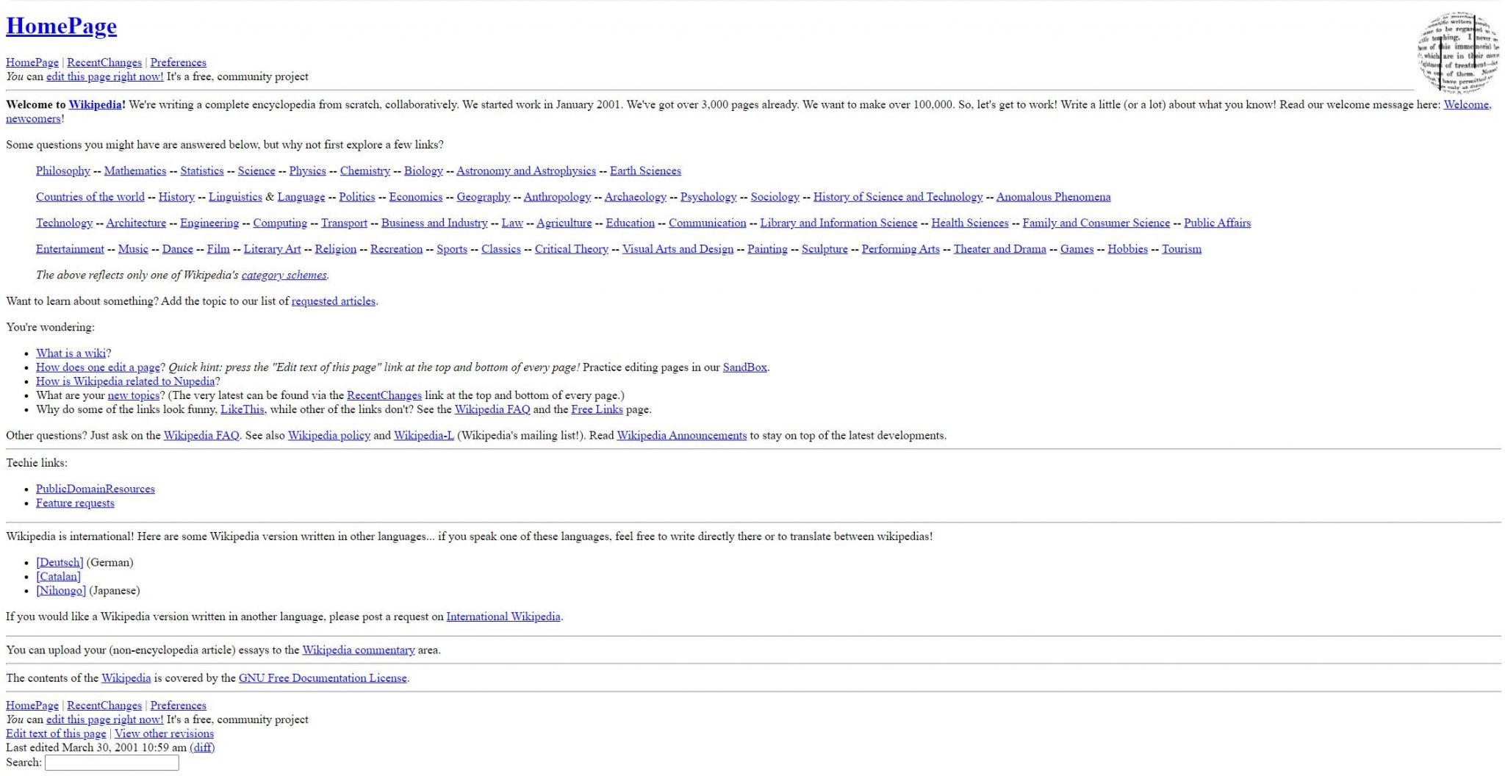Viewport: 1505px width, 776px height.
Task: Go to HomePage in the top navigation
Action: pyautogui.click(x=32, y=62)
